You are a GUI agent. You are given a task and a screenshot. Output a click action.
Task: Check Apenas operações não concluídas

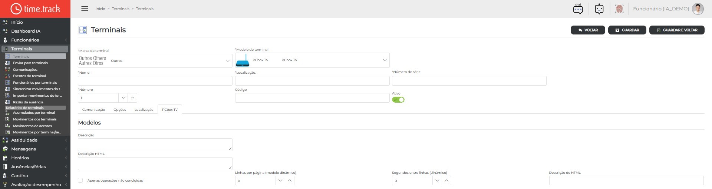coord(80,180)
